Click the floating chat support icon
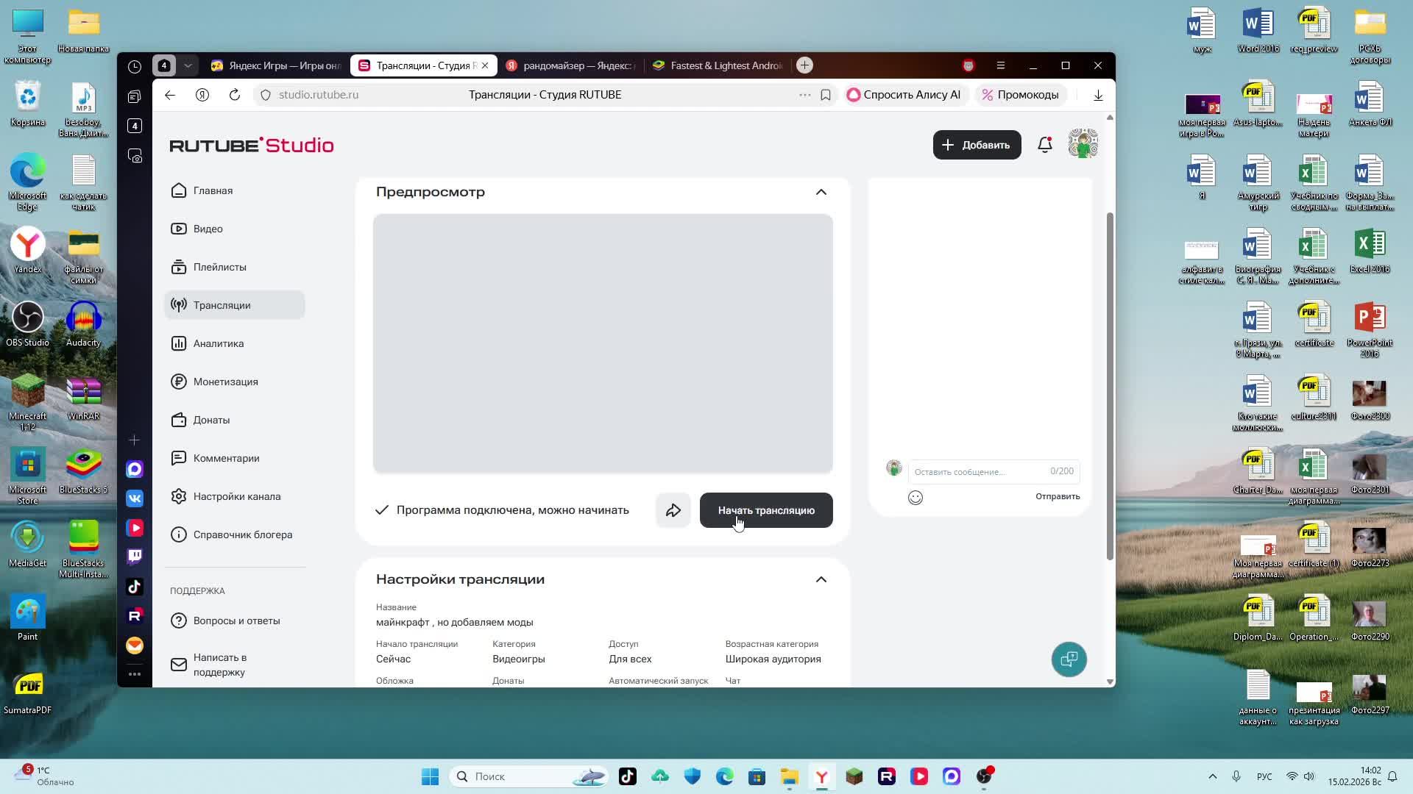Image resolution: width=1413 pixels, height=794 pixels. pos(1069,659)
